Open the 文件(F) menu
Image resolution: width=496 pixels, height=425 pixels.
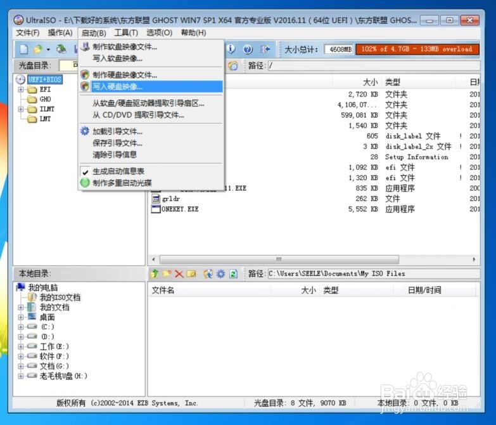[x=28, y=32]
